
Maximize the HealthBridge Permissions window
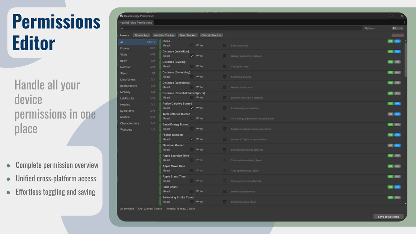[x=391, y=16]
